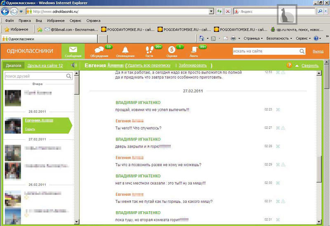Click the Stop loading X icon

click(228, 12)
